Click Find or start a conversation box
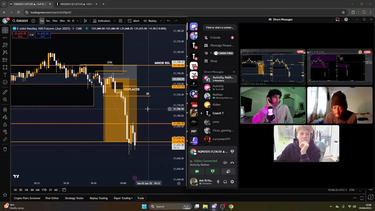This screenshot has height=211, width=375. tap(220, 28)
